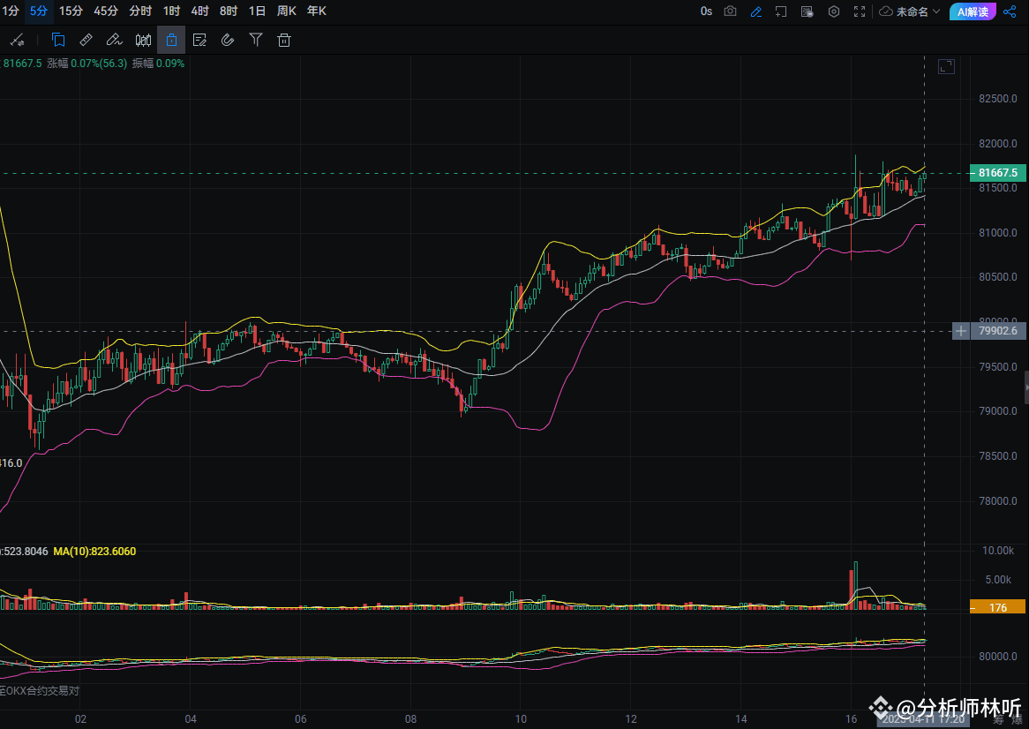Select the 1日 timeframe tab

coord(257,11)
